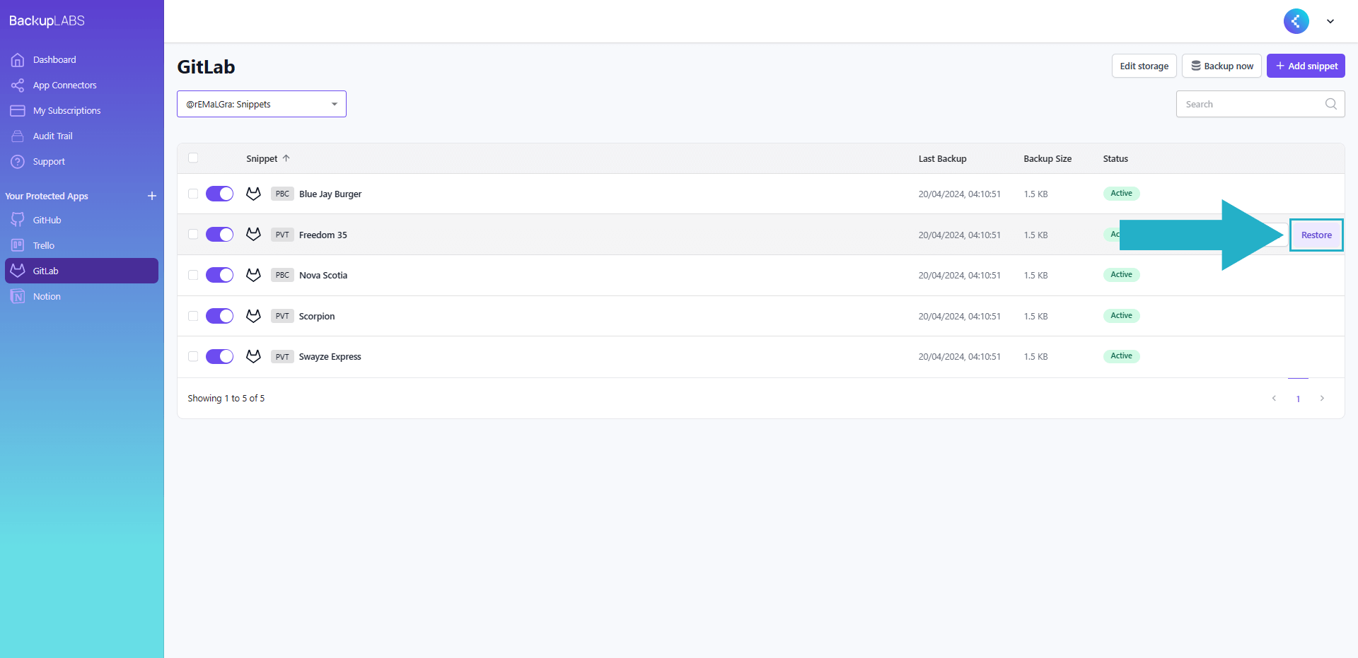This screenshot has height=658, width=1358.
Task: Click PVT badge in Scorpion row
Action: (282, 316)
